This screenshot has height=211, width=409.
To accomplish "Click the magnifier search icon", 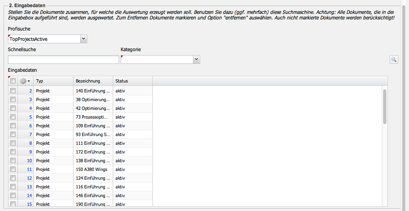I will pos(394,59).
